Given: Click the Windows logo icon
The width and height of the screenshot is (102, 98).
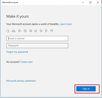Looking at the screenshot, I should (31, 31).
